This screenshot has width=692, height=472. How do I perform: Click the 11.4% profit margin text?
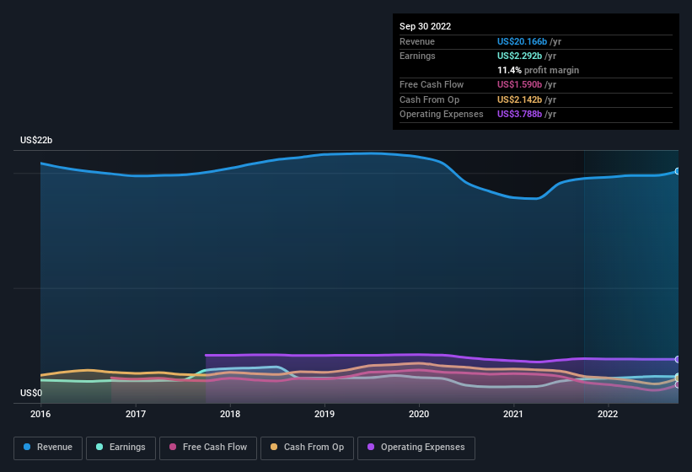[538, 70]
